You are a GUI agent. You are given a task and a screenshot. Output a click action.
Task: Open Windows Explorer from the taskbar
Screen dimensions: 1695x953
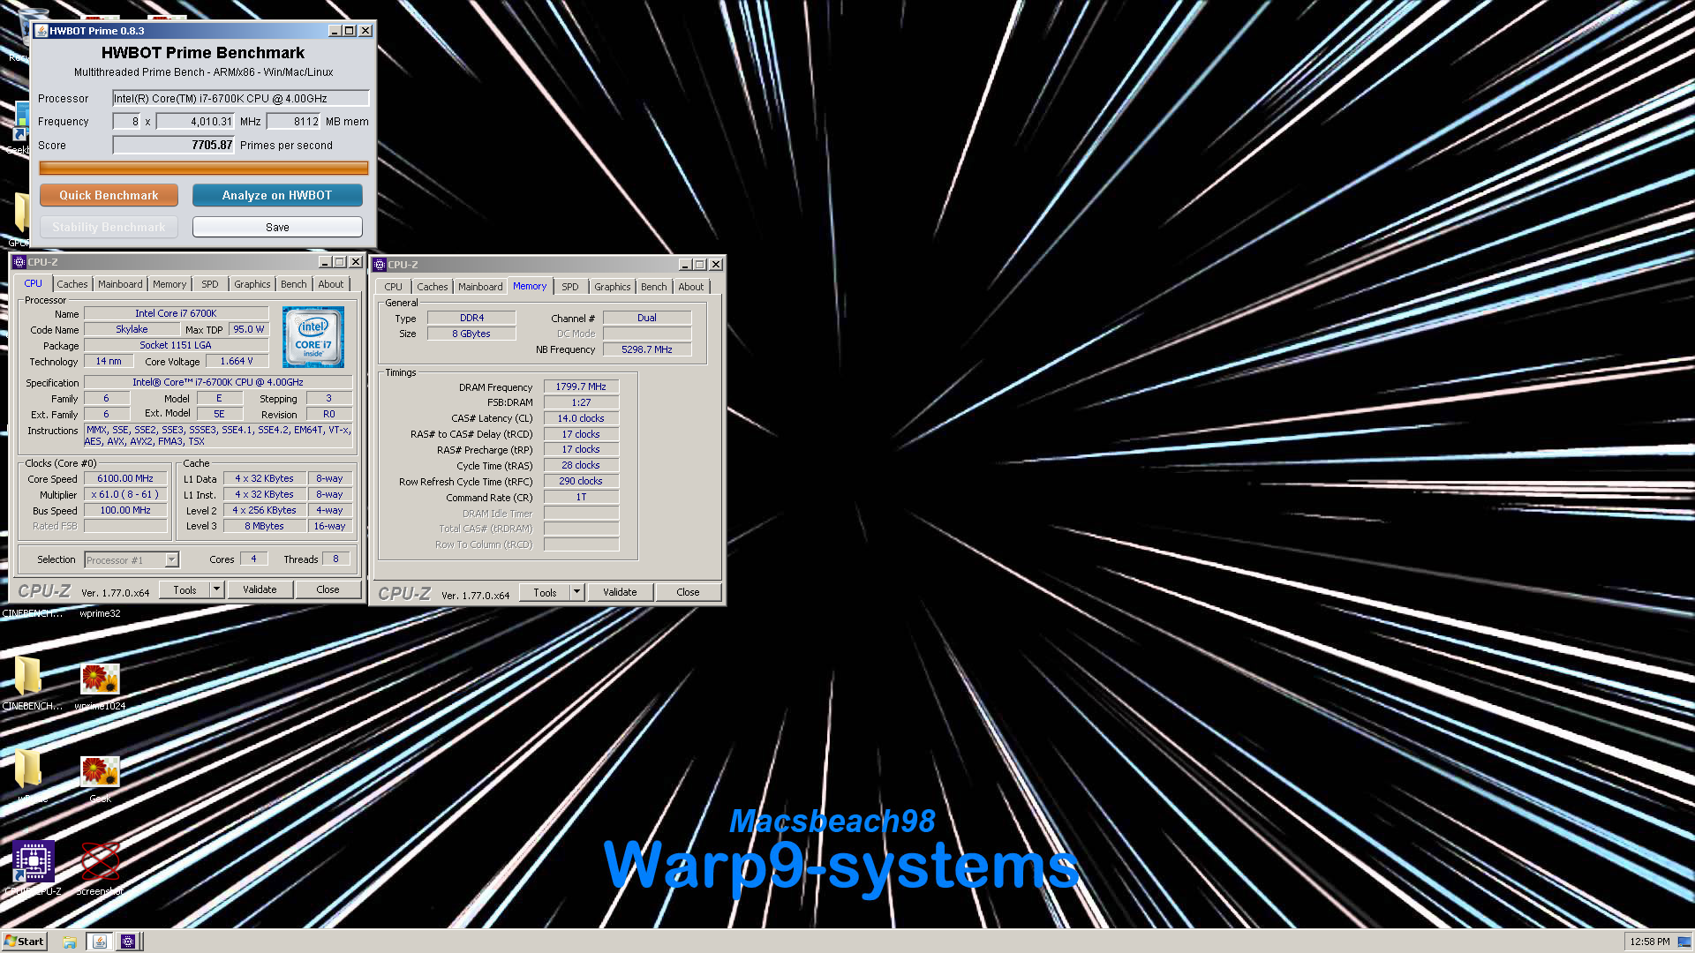pyautogui.click(x=70, y=942)
